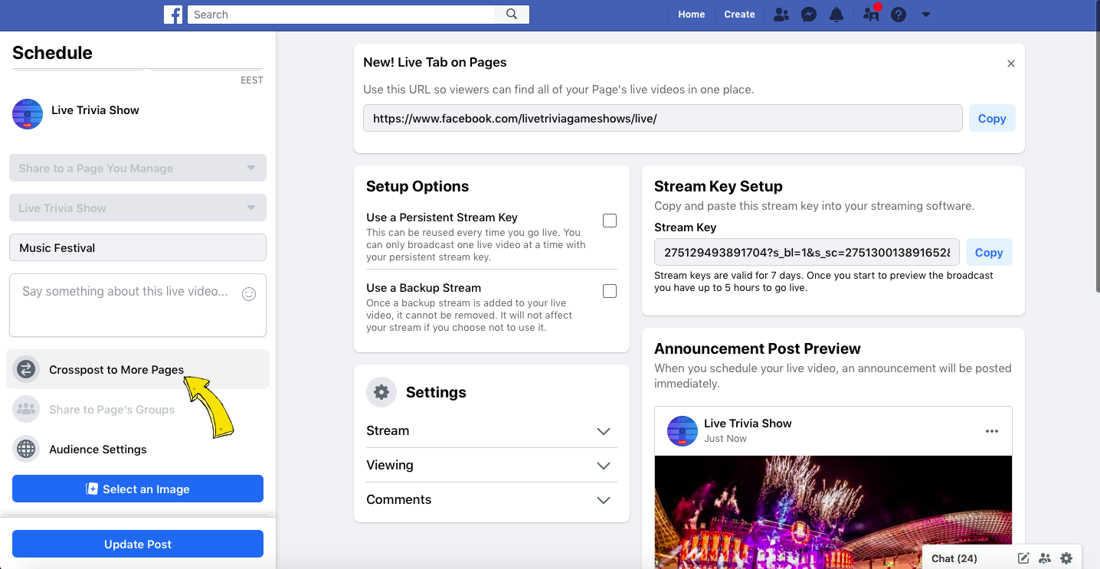Open the Messenger icon
The width and height of the screenshot is (1100, 569).
tap(809, 14)
